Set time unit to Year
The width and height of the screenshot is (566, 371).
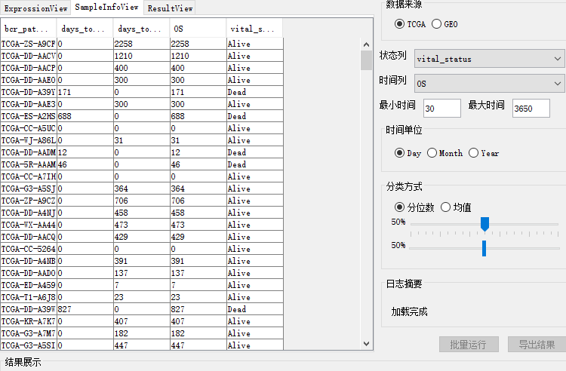click(x=474, y=153)
